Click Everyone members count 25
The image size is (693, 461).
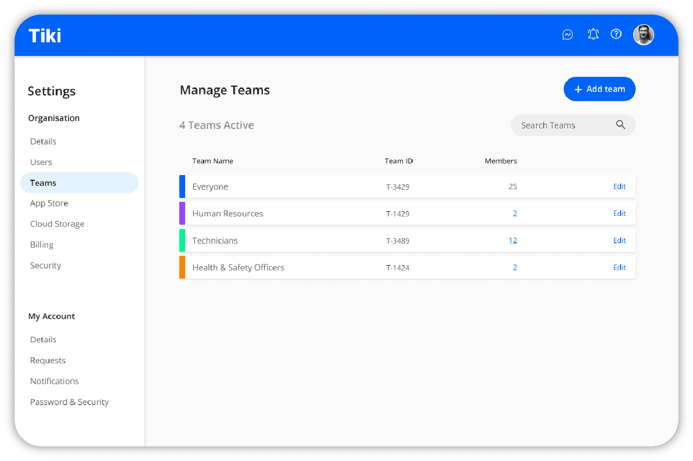513,187
